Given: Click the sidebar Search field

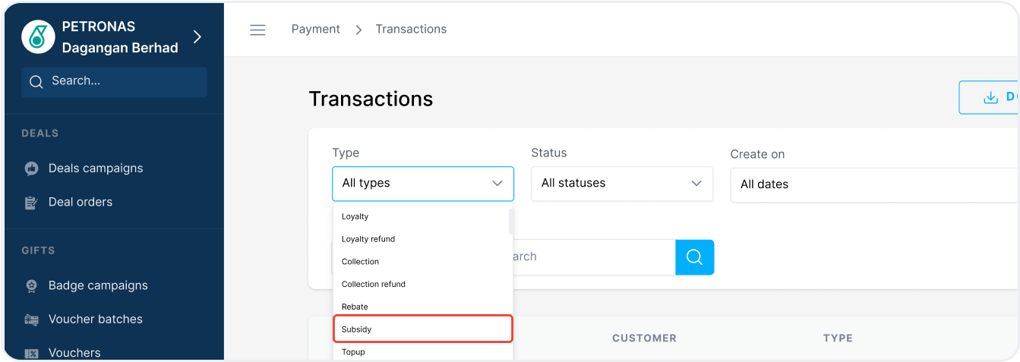Looking at the screenshot, I should pos(114,81).
